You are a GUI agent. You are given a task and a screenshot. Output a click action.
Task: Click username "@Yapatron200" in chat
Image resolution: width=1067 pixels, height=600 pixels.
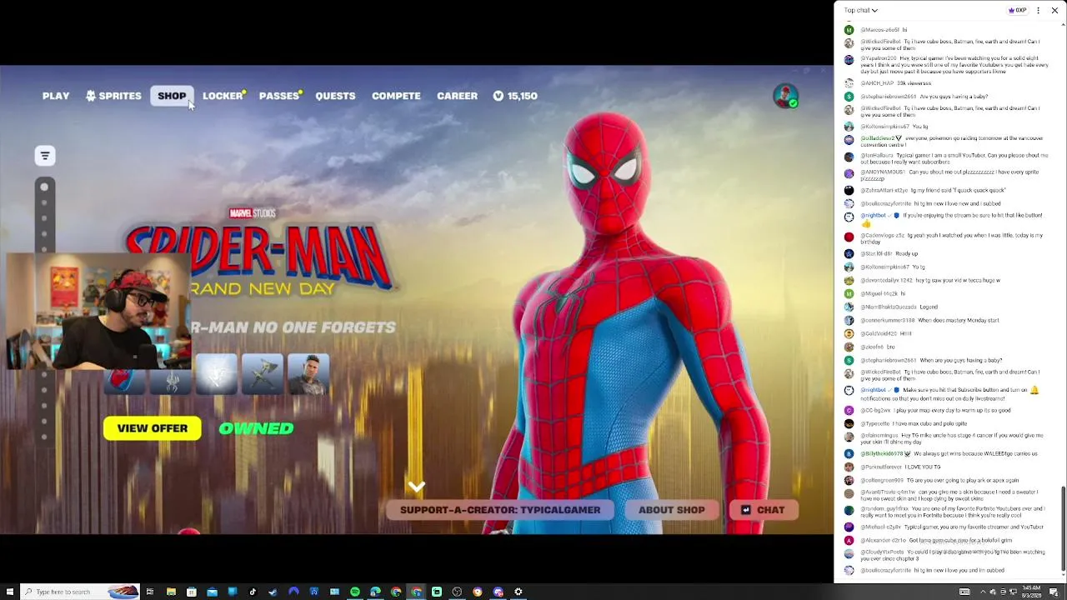(x=879, y=58)
